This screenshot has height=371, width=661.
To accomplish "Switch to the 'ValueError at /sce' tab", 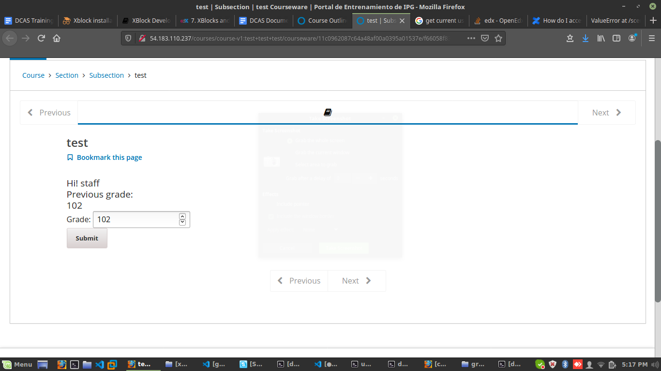I will point(615,21).
